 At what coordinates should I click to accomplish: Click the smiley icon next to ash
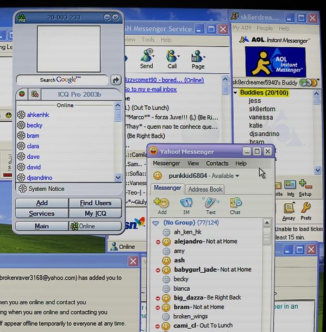pyautogui.click(x=166, y=260)
